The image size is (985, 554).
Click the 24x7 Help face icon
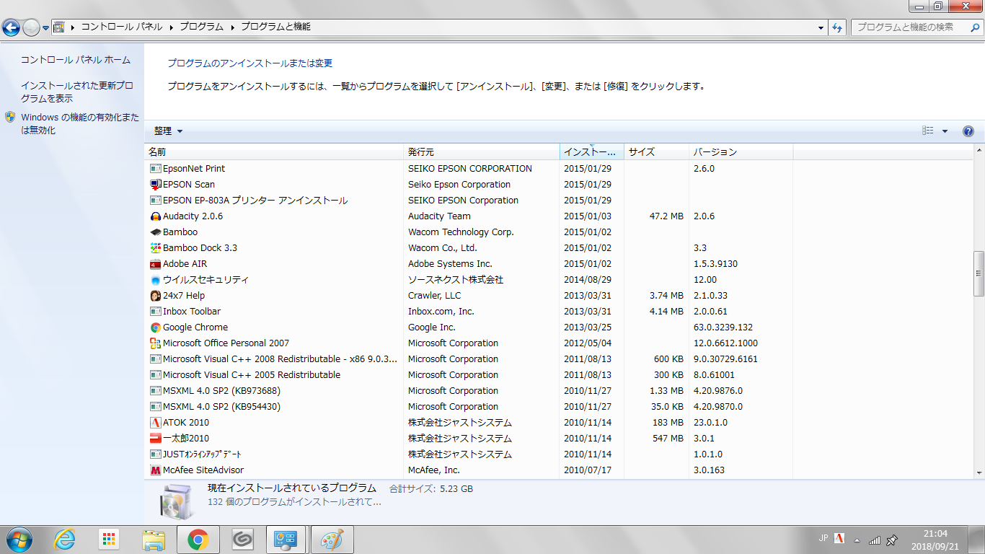tap(155, 296)
